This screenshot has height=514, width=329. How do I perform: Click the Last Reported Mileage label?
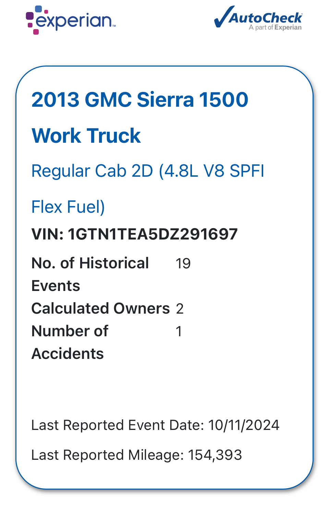[x=107, y=455]
